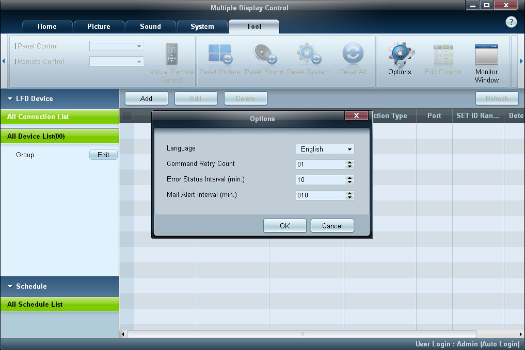Click the Port column header
Image resolution: width=525 pixels, height=350 pixels.
pyautogui.click(x=434, y=115)
